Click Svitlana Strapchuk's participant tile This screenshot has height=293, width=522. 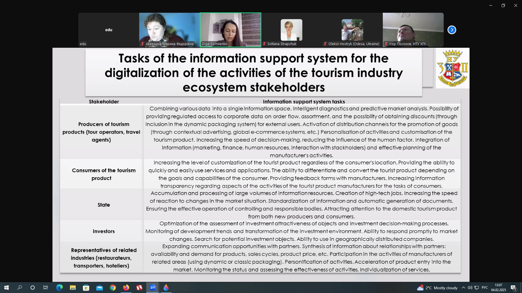[291, 30]
